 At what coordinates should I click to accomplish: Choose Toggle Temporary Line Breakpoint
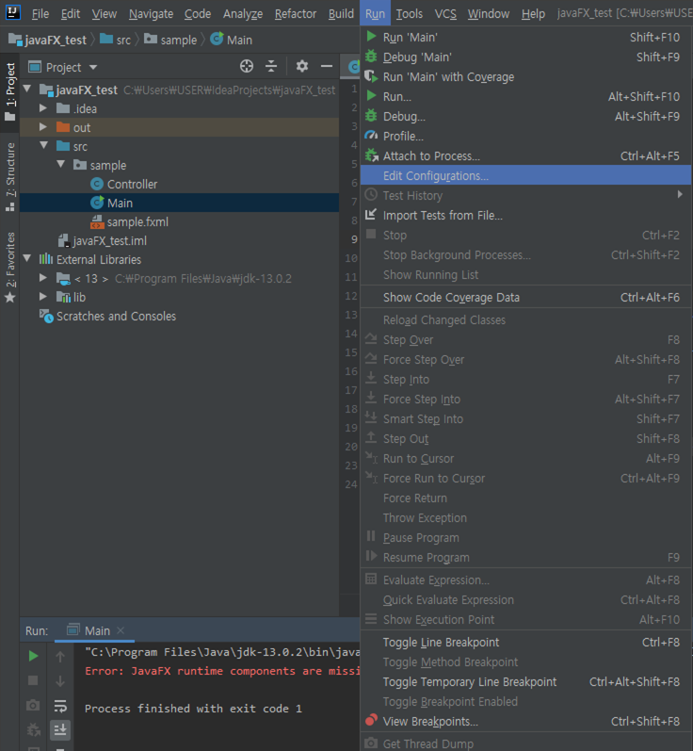pyautogui.click(x=525, y=682)
